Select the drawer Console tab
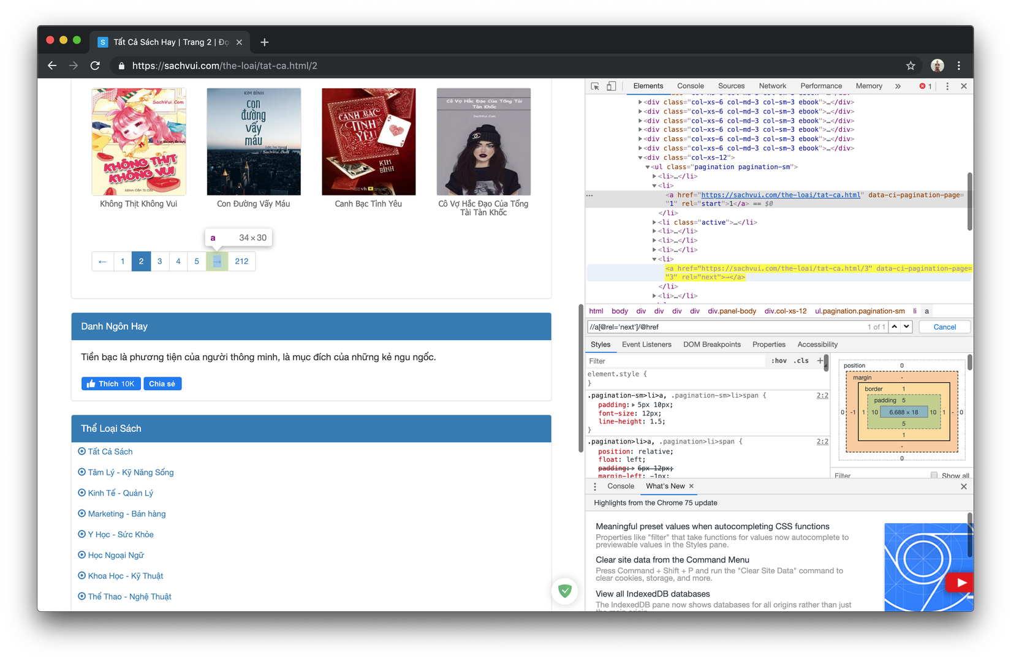The height and width of the screenshot is (661, 1011). point(621,486)
